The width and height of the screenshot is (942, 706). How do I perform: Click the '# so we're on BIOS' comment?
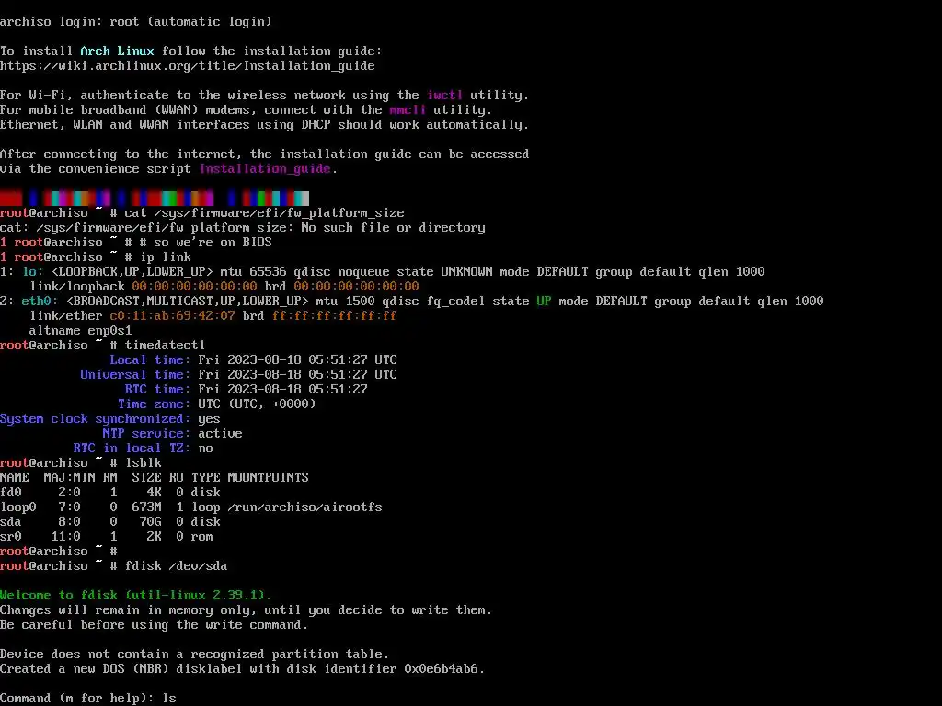click(205, 243)
